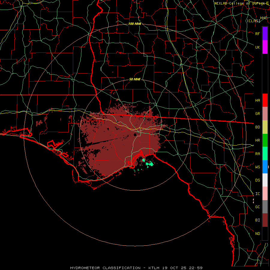Click the RA light green legend swatch
270x270 pixels.
tap(265, 154)
